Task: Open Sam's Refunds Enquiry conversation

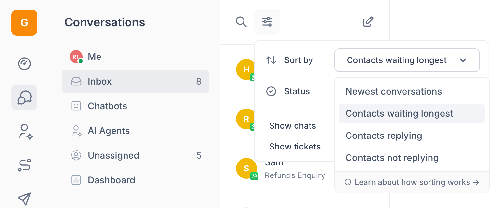Action: 294,172
